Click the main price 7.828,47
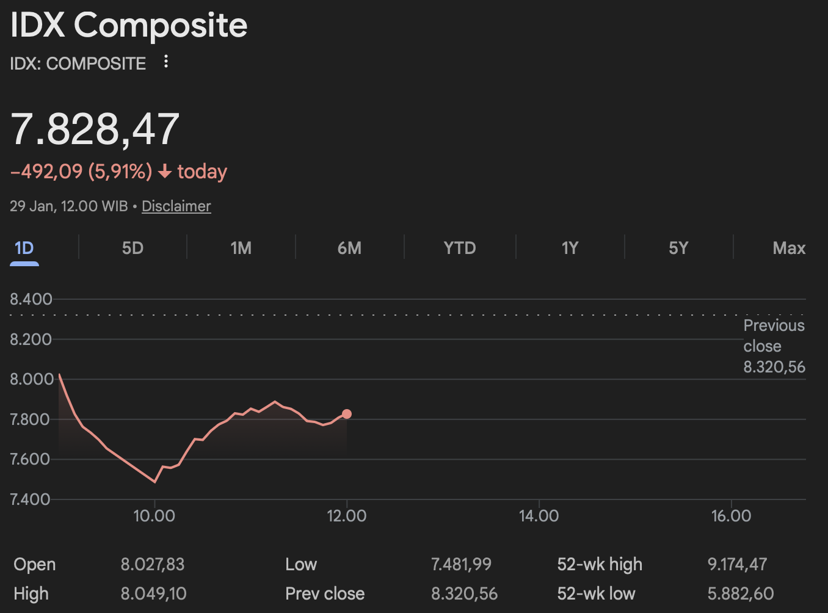828x613 pixels. coord(95,129)
